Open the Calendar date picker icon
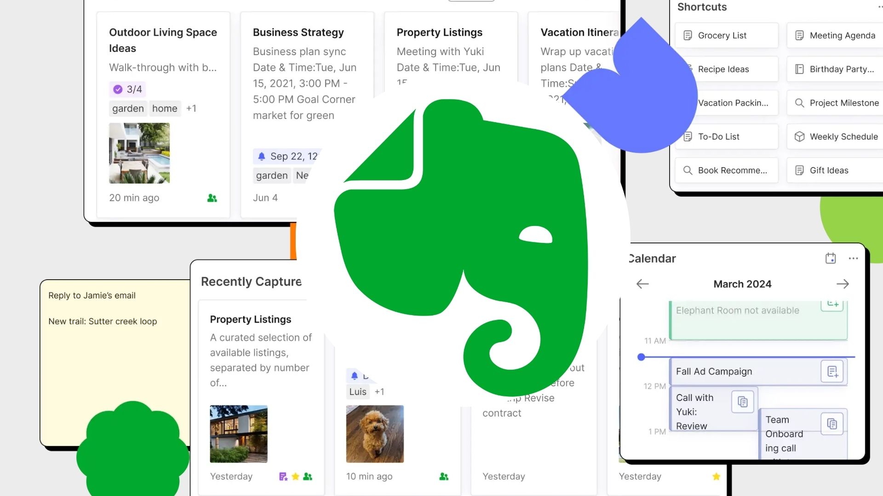 (831, 258)
